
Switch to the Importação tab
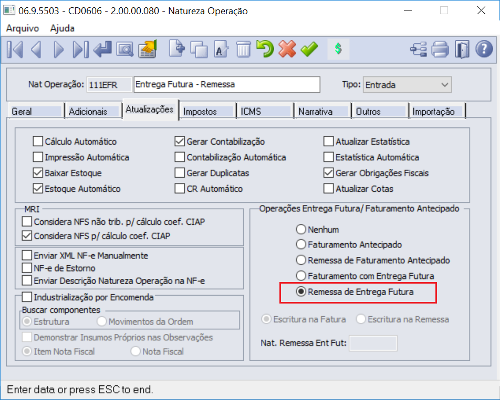point(437,111)
